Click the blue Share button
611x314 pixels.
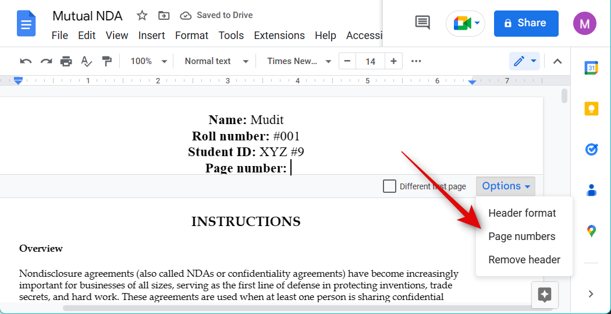point(525,23)
